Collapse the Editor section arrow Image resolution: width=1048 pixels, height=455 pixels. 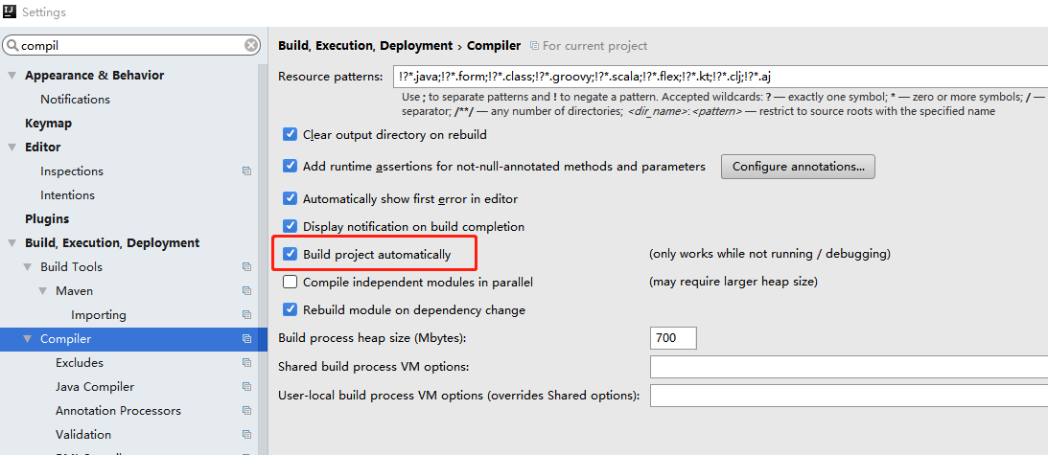(12, 148)
